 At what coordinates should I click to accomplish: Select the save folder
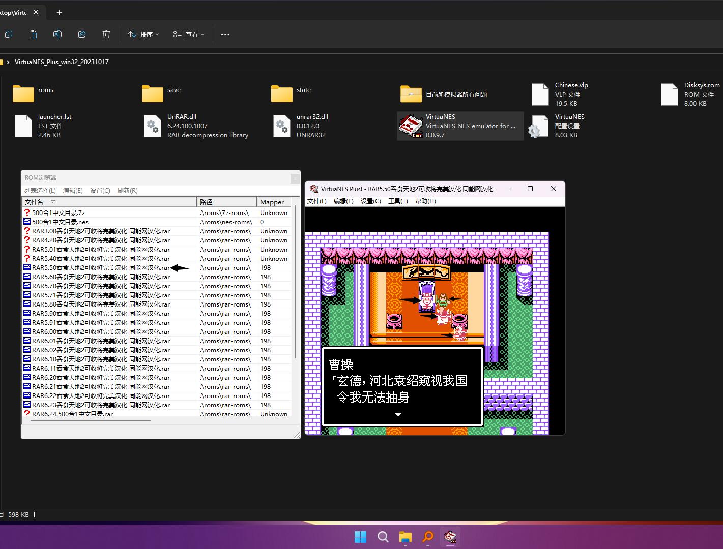pos(162,93)
